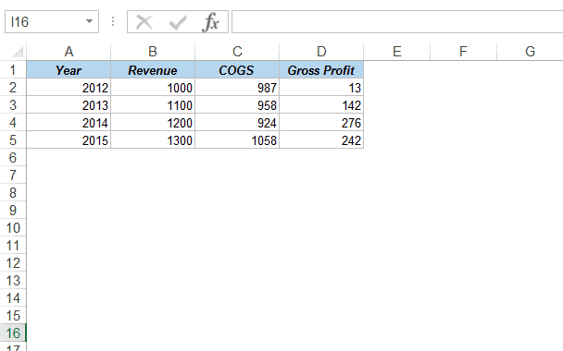Click the COGS header cell
This screenshot has width=563, height=351.
click(237, 70)
